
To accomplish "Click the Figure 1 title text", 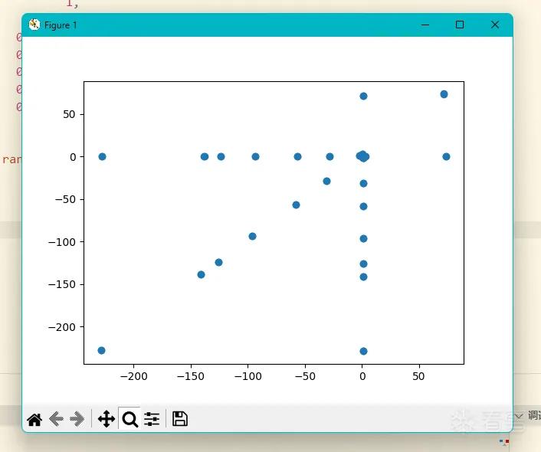I will (61, 25).
